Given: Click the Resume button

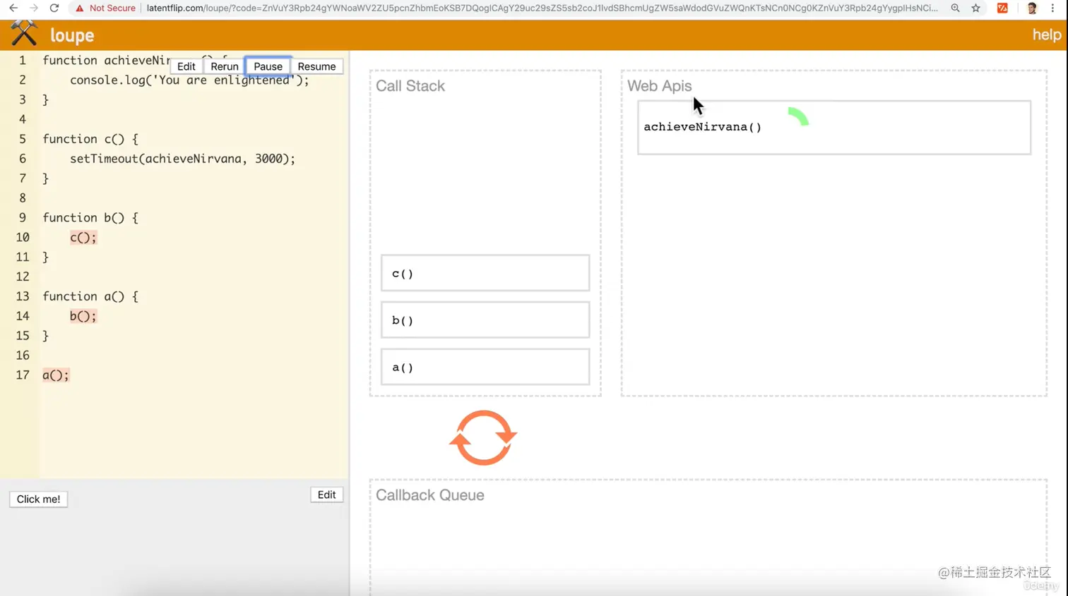Looking at the screenshot, I should pos(316,66).
